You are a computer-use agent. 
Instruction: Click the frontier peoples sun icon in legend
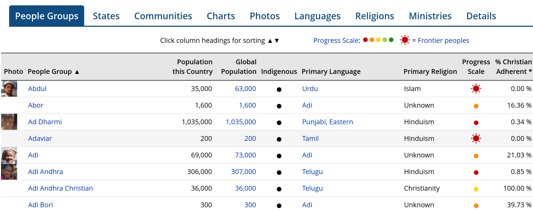coord(405,40)
